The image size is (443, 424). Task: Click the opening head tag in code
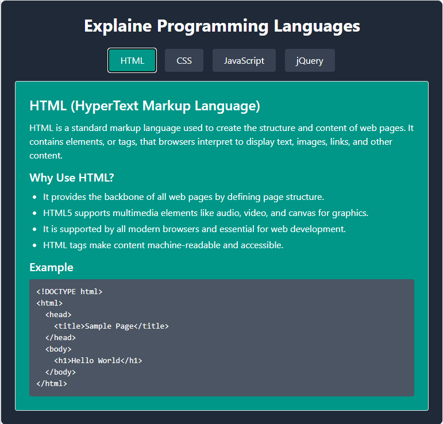[x=58, y=314]
